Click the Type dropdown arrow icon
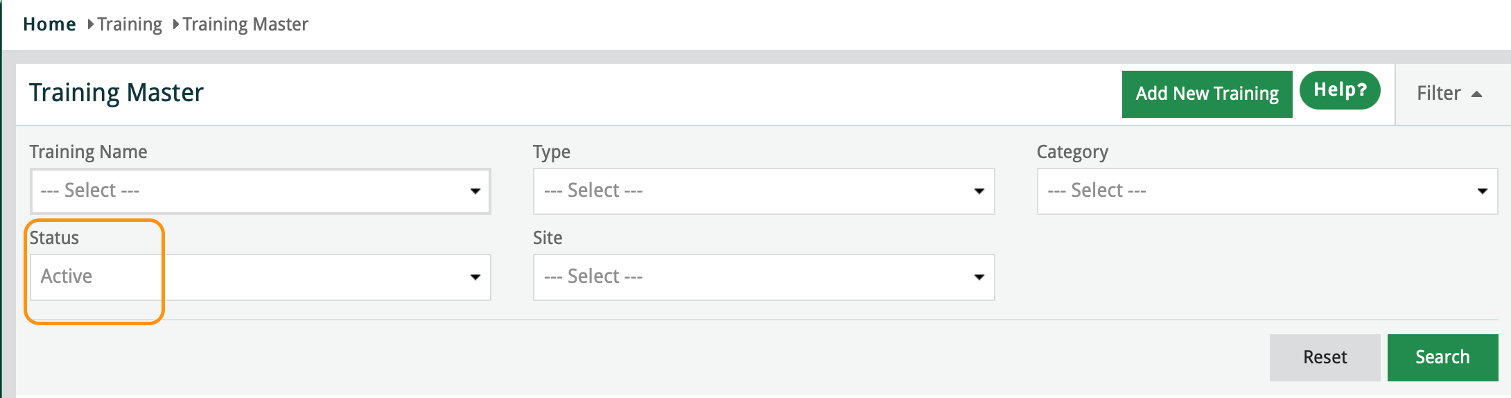1511x398 pixels. pos(979,191)
